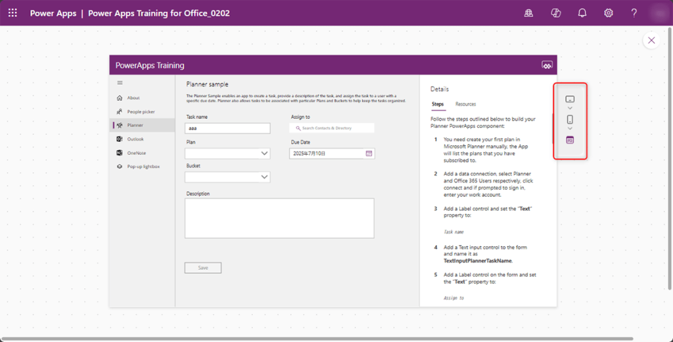Click the 'Planner sample' heading
Image resolution: width=673 pixels, height=342 pixels.
tap(207, 85)
